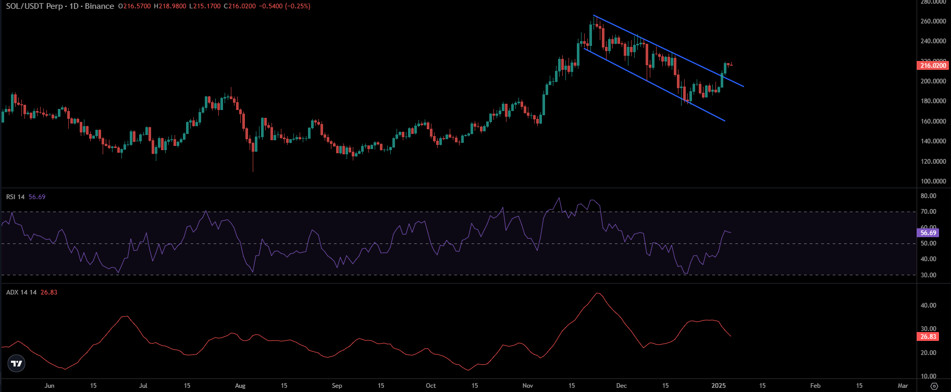Click the 56.69 value beside RSI 14

[37, 197]
